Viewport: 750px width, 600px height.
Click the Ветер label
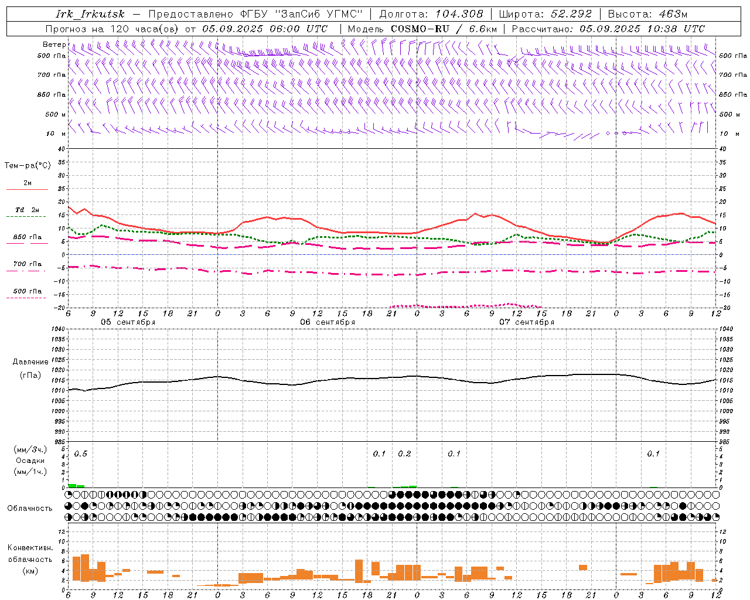pos(54,45)
